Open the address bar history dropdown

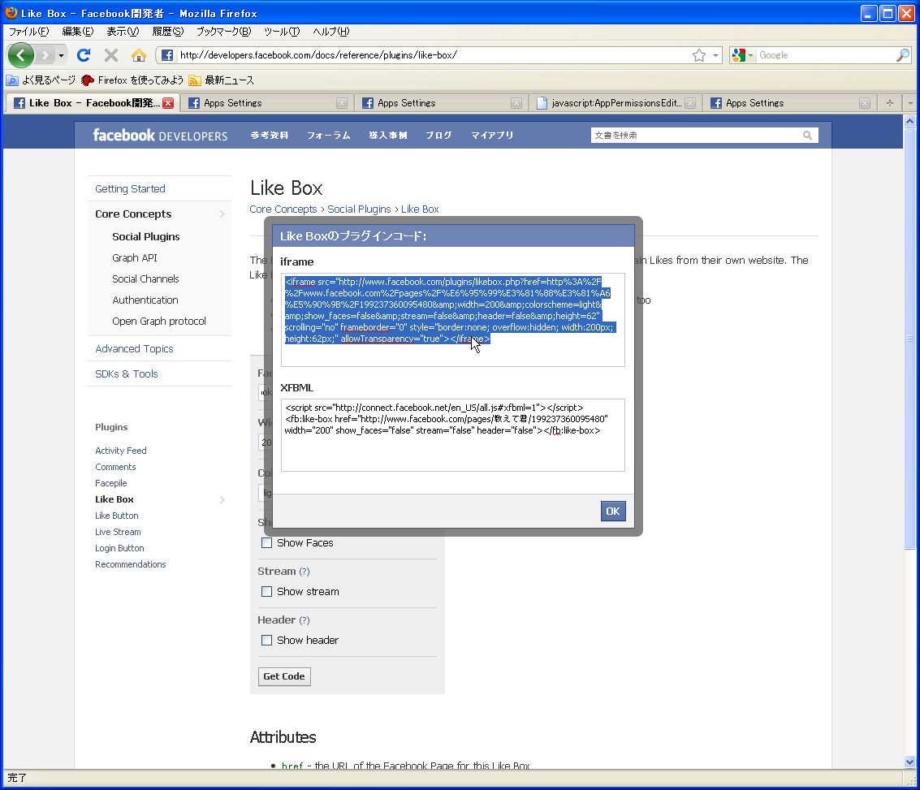point(715,55)
